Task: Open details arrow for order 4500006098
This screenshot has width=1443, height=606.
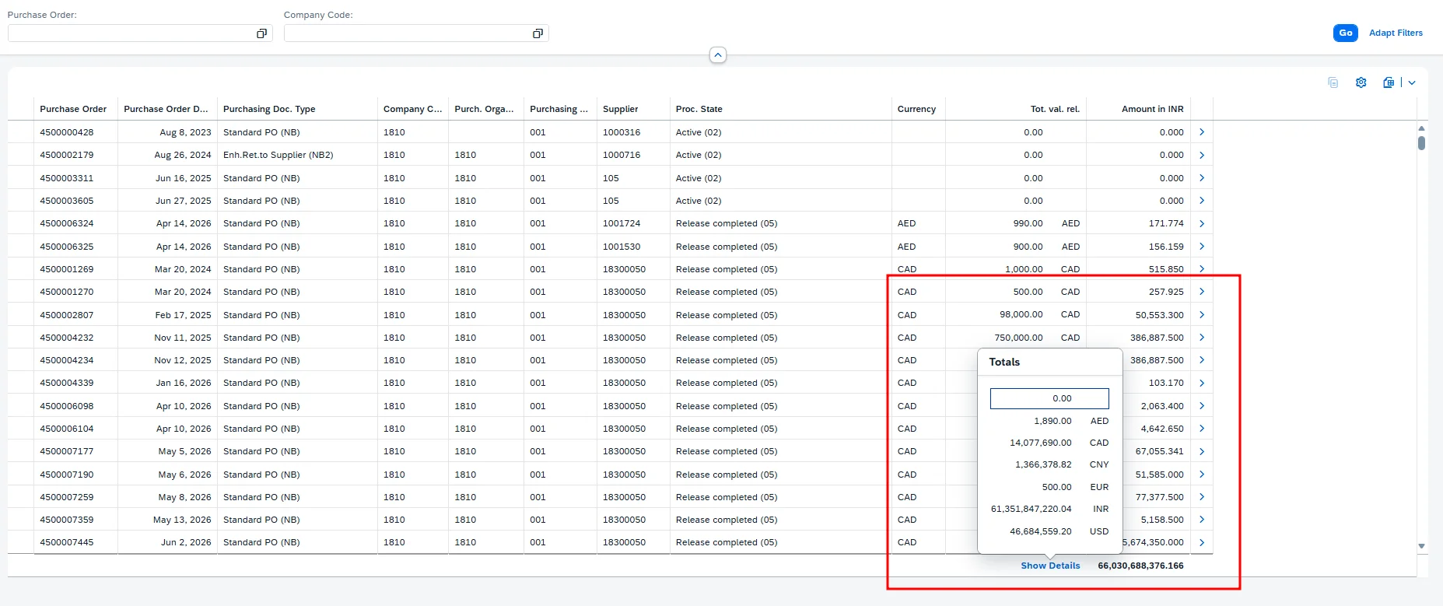Action: click(1202, 406)
